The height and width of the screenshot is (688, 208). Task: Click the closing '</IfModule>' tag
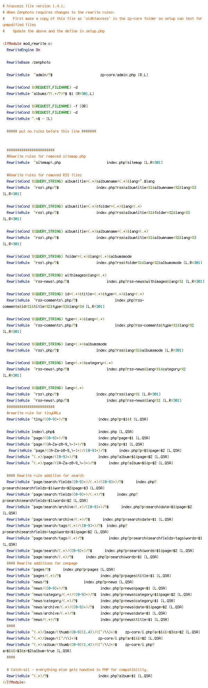[x=14, y=682]
